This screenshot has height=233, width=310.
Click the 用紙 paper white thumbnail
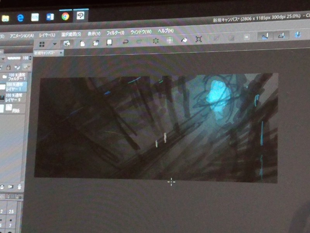[2, 109]
